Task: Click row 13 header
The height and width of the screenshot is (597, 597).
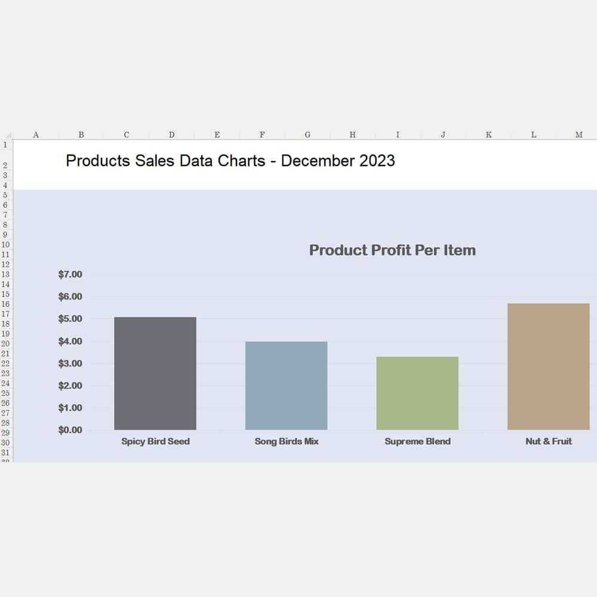Action: coord(6,275)
